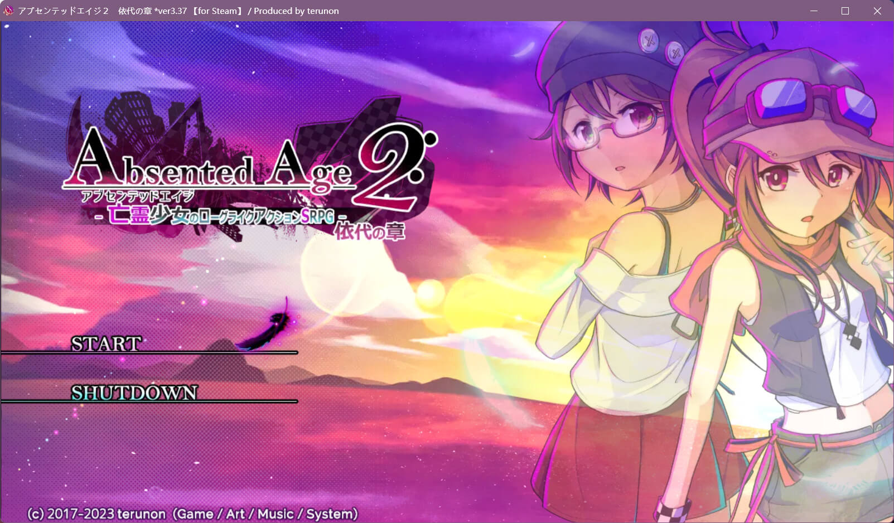The image size is (894, 523).
Task: Select SHUTDOWN to quit the game
Action: [134, 393]
